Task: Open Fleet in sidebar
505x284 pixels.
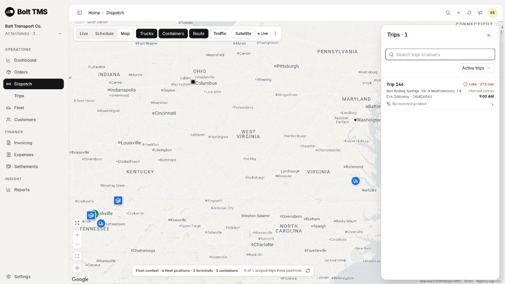Action: tap(34, 108)
